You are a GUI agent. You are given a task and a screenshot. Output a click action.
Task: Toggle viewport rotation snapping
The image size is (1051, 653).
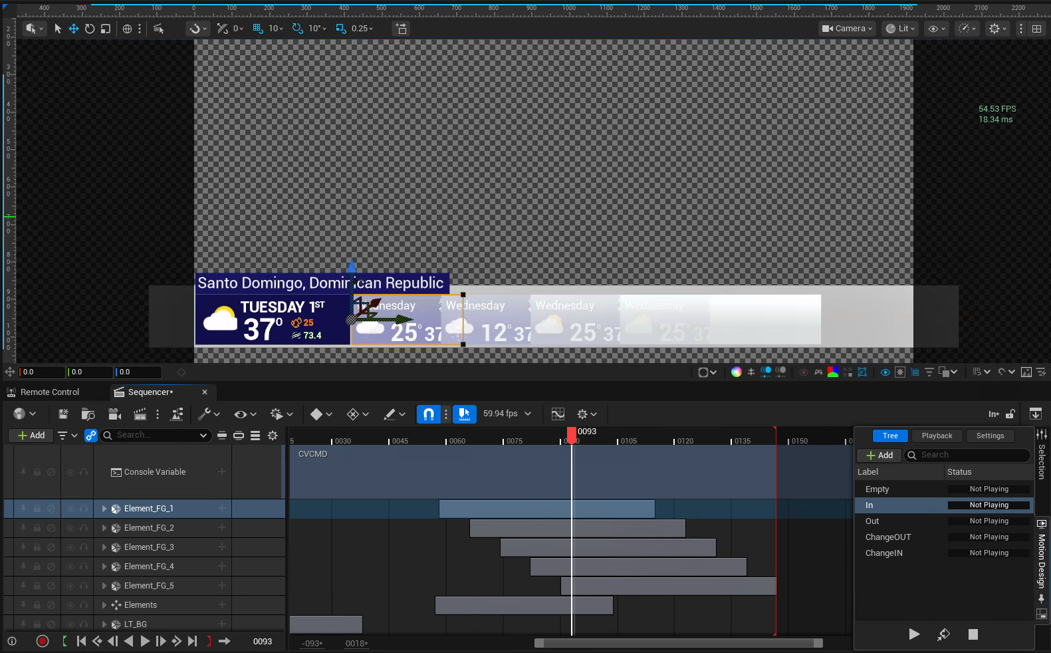tap(298, 29)
